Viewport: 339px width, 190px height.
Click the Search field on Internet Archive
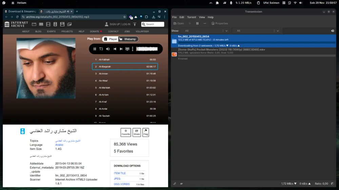pyautogui.click(x=153, y=24)
